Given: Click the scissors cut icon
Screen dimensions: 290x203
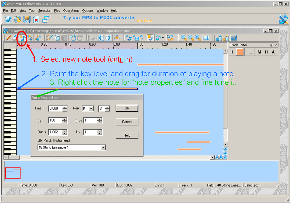Looking at the screenshot, I should tap(50, 38).
